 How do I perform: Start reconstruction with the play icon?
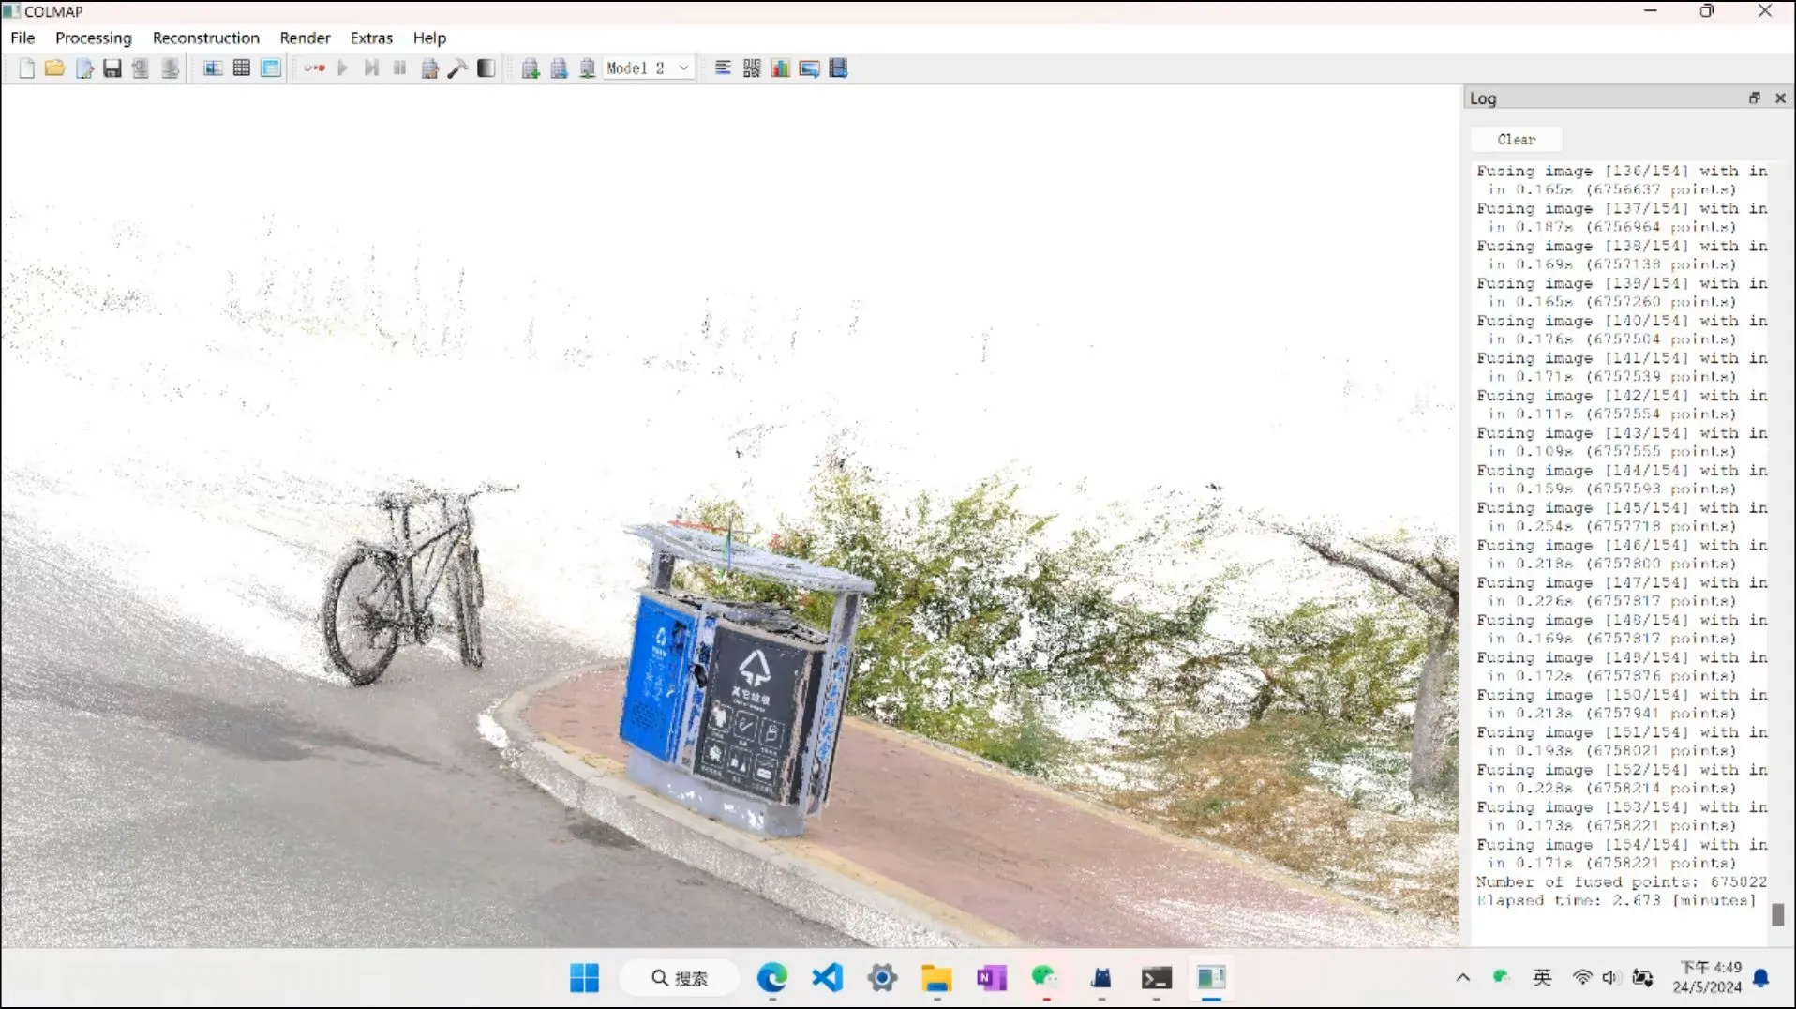pyautogui.click(x=342, y=68)
